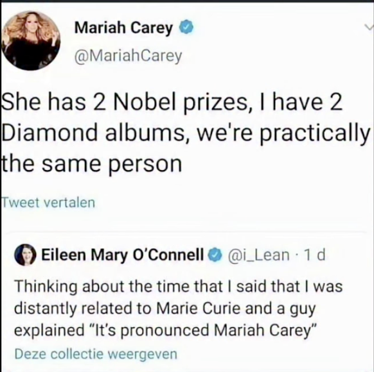
Task: Click Eileen Mary O'Connell's verified badge
Action: coord(215,255)
